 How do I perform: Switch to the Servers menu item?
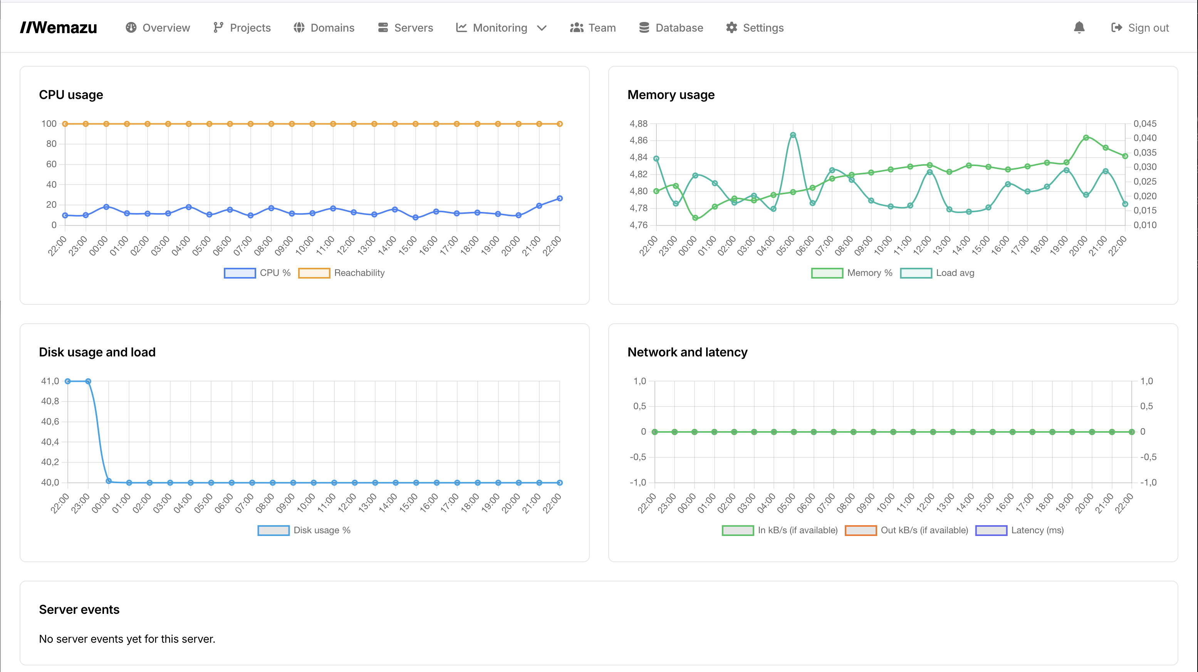413,27
